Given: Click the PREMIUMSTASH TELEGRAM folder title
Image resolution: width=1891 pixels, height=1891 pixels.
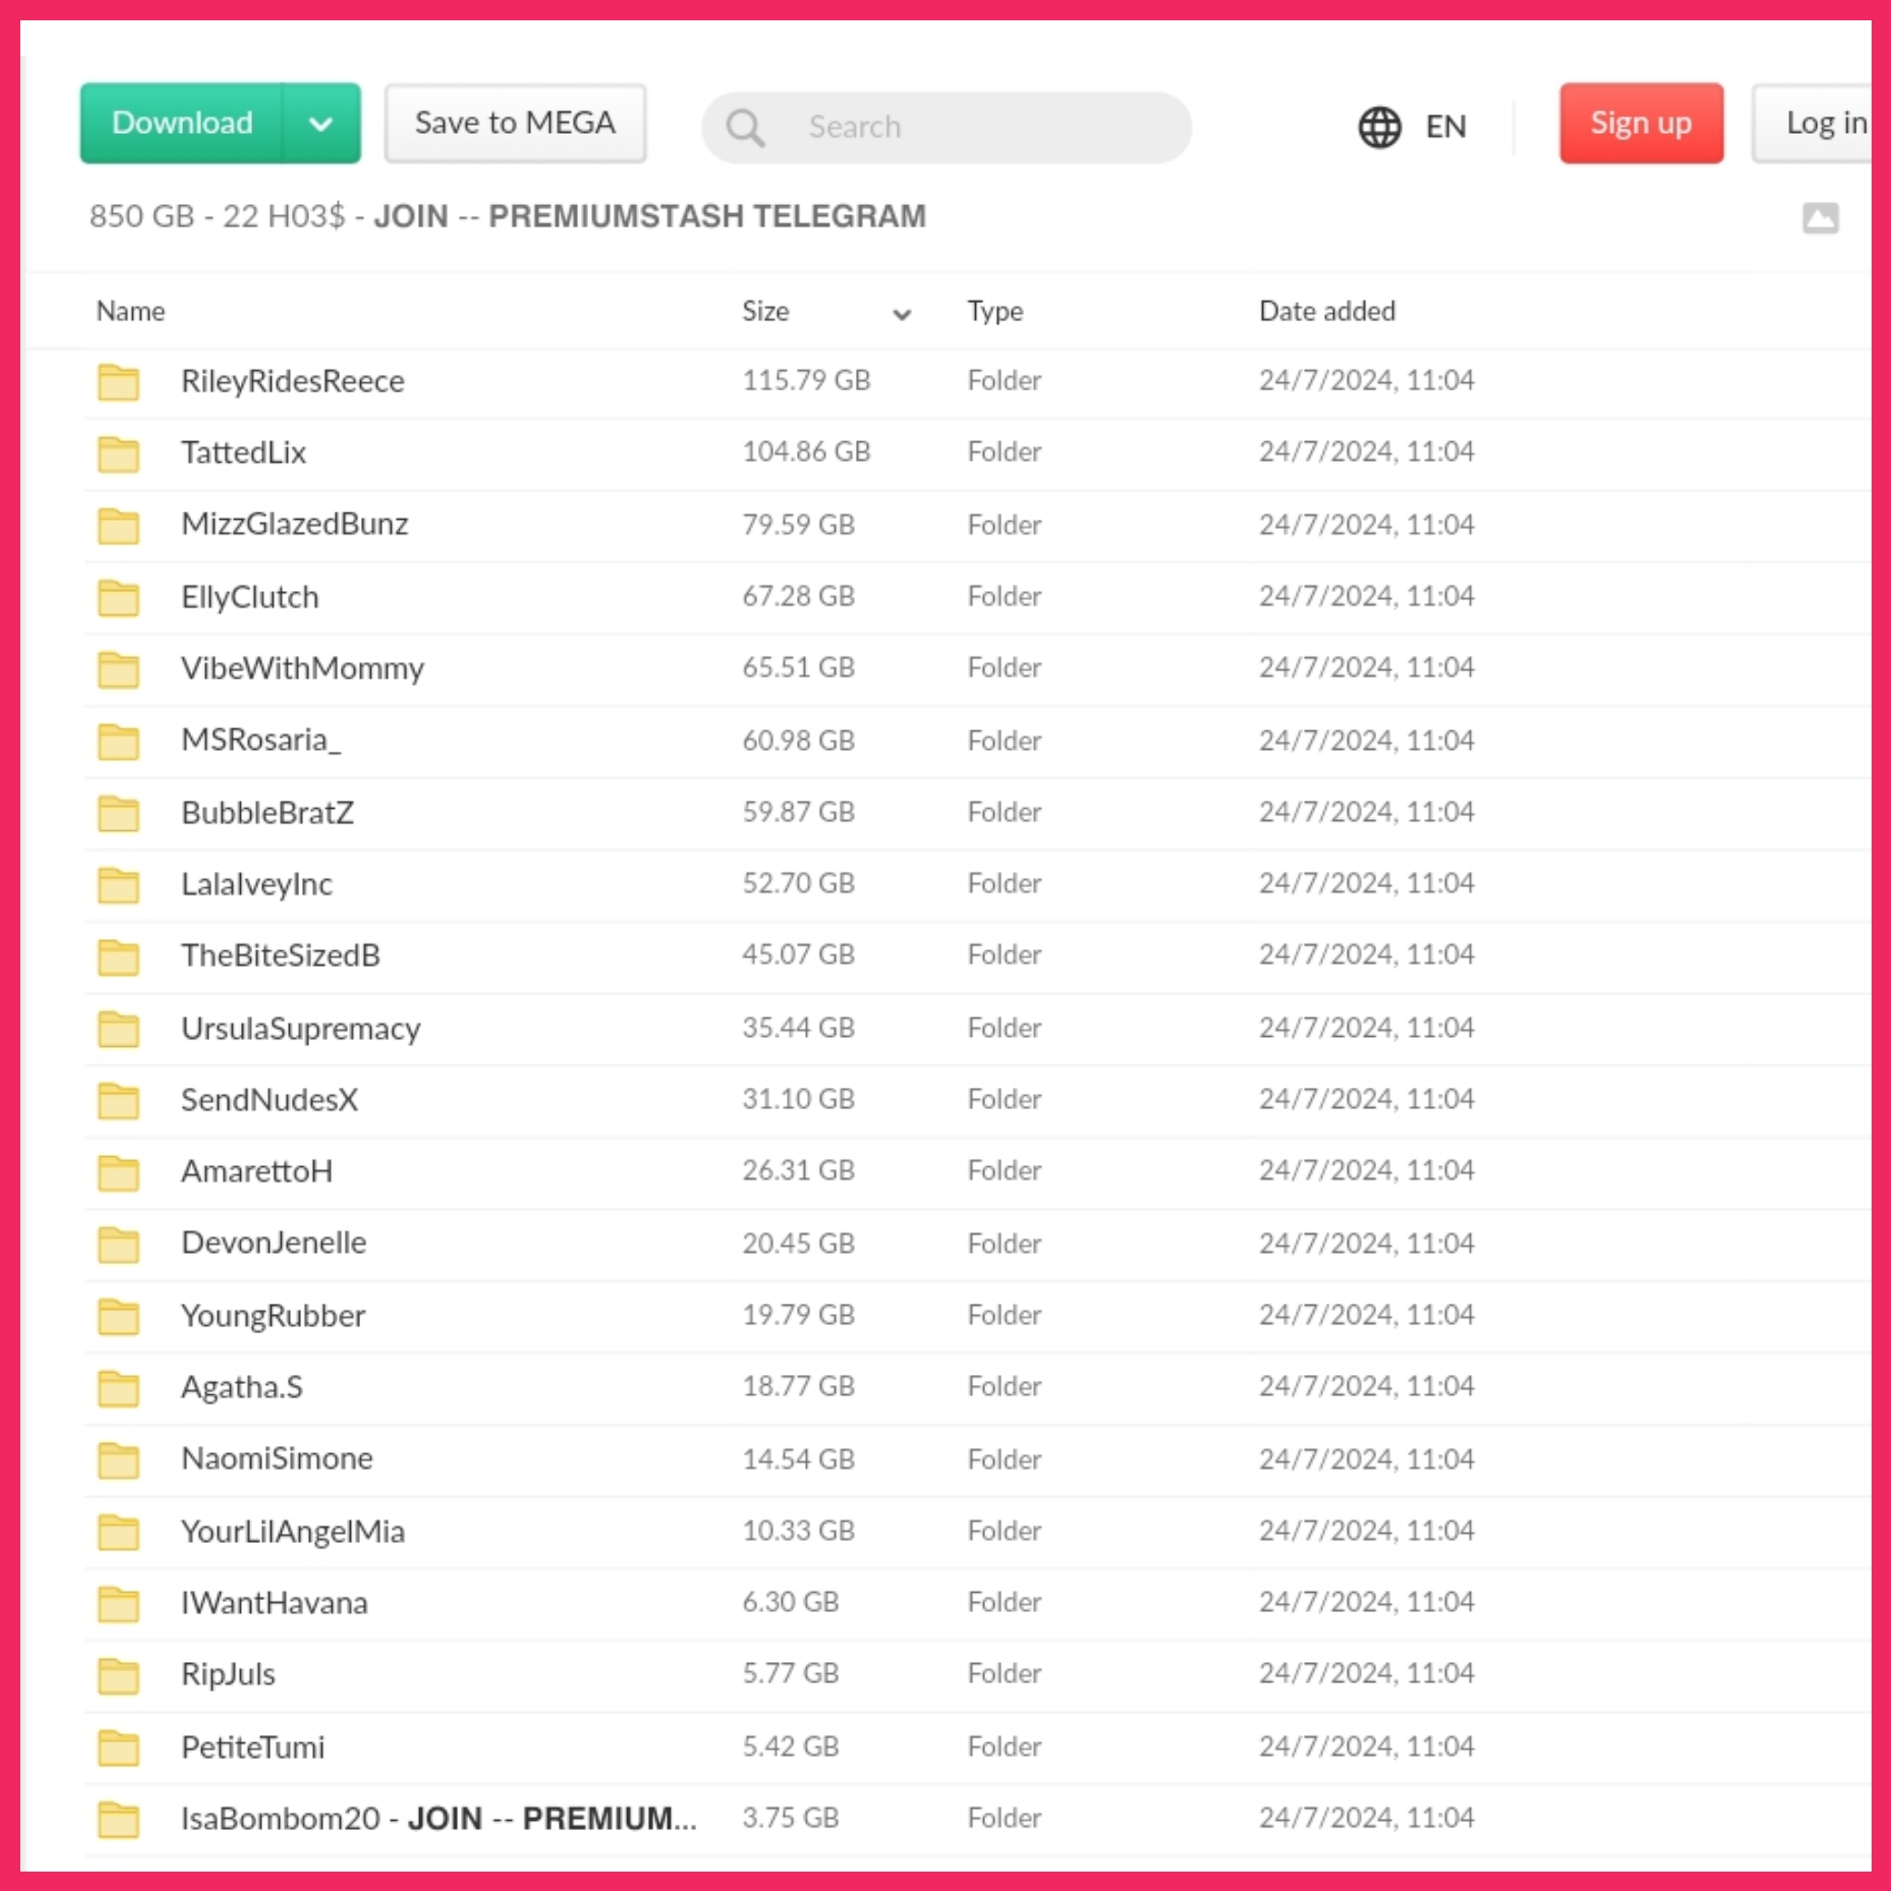Looking at the screenshot, I should [508, 216].
